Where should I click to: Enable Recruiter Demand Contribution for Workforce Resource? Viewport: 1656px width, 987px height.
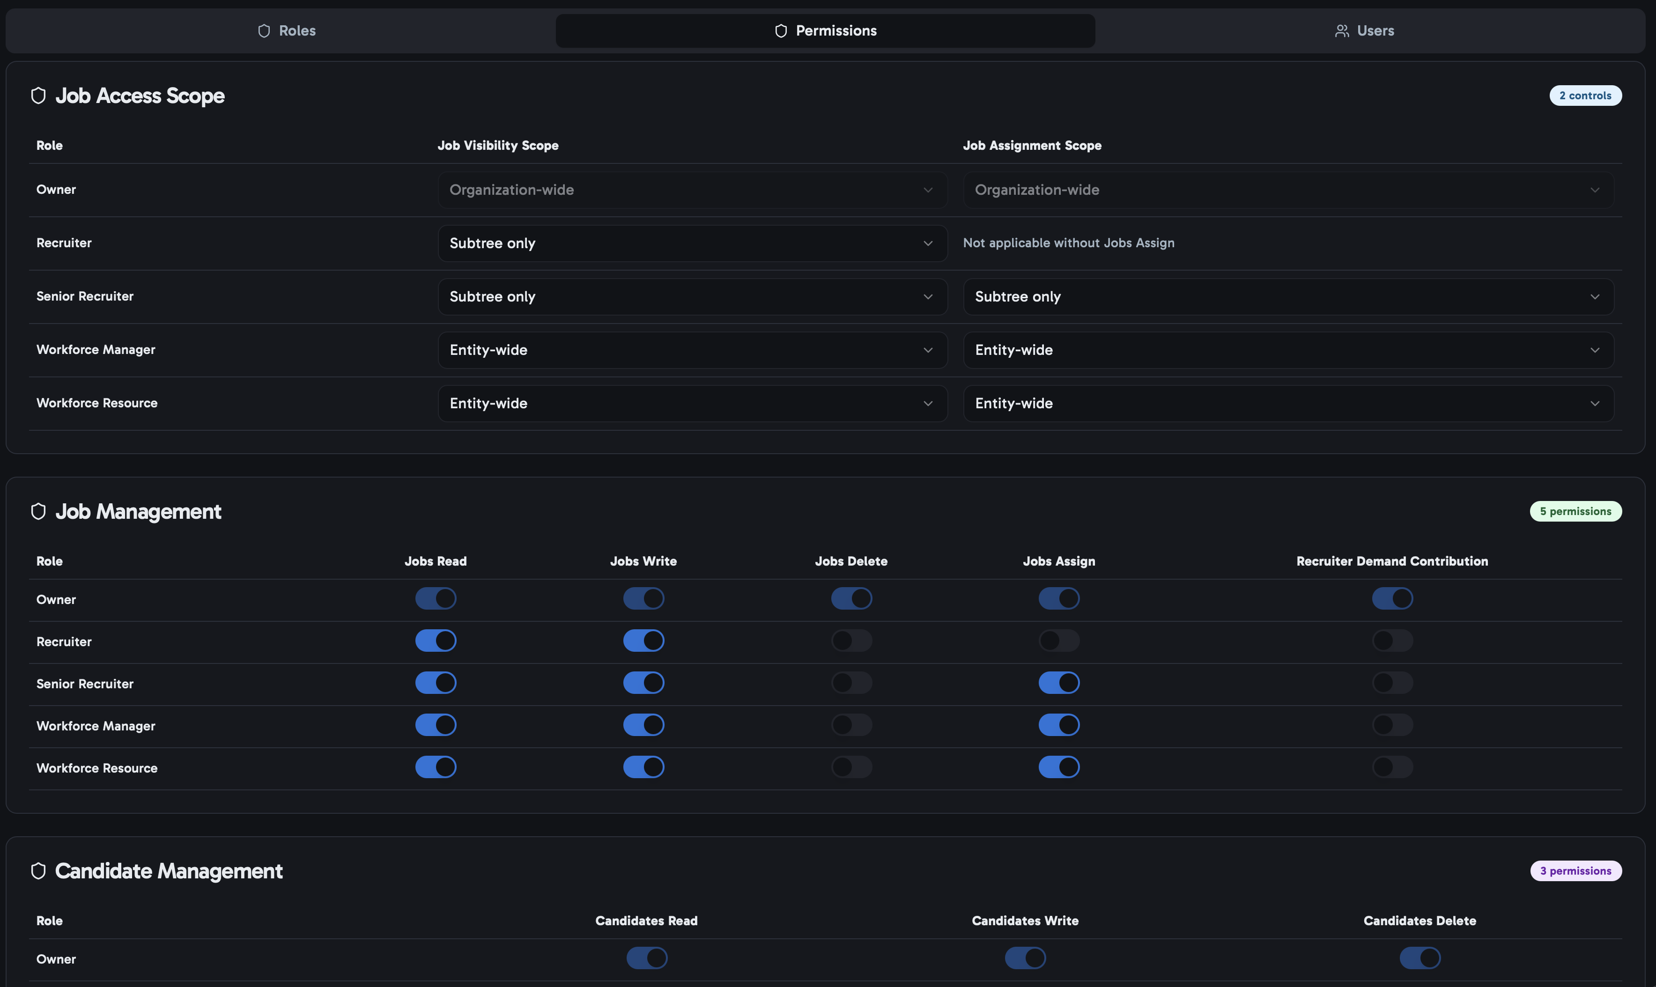click(1393, 767)
